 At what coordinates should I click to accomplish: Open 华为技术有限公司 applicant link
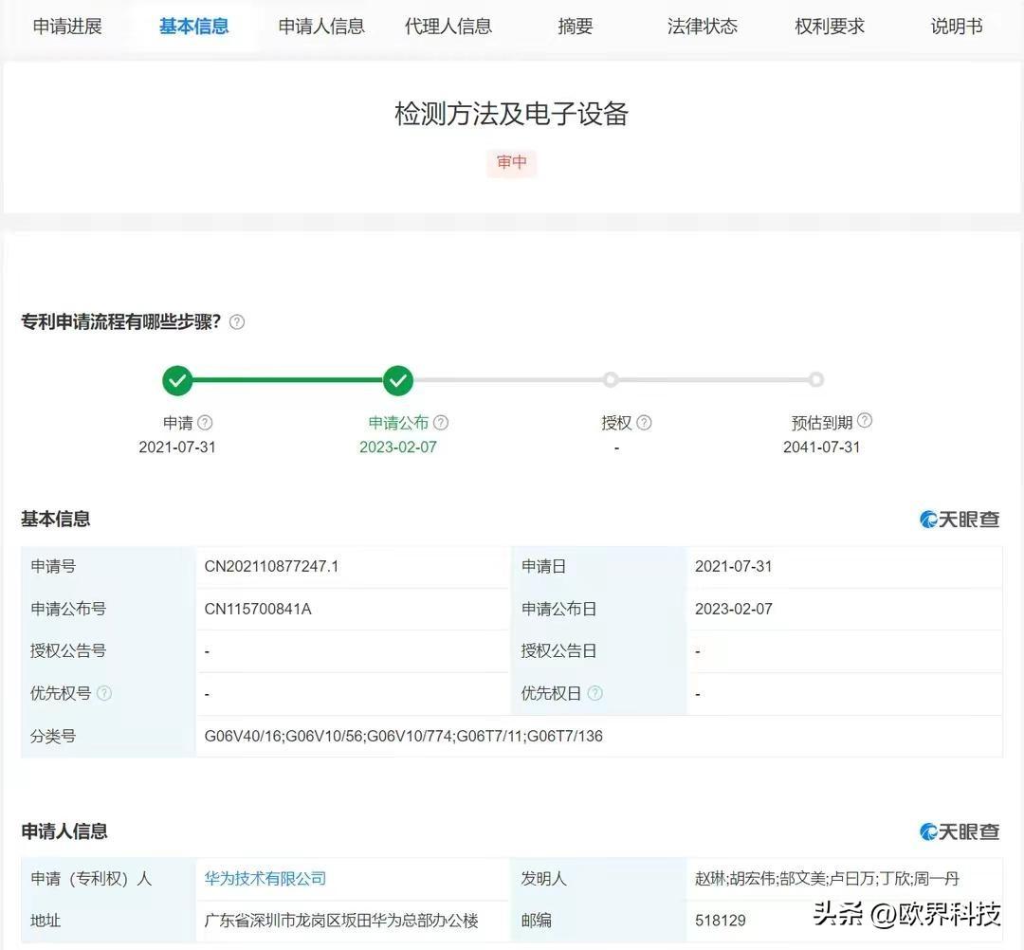(x=265, y=879)
